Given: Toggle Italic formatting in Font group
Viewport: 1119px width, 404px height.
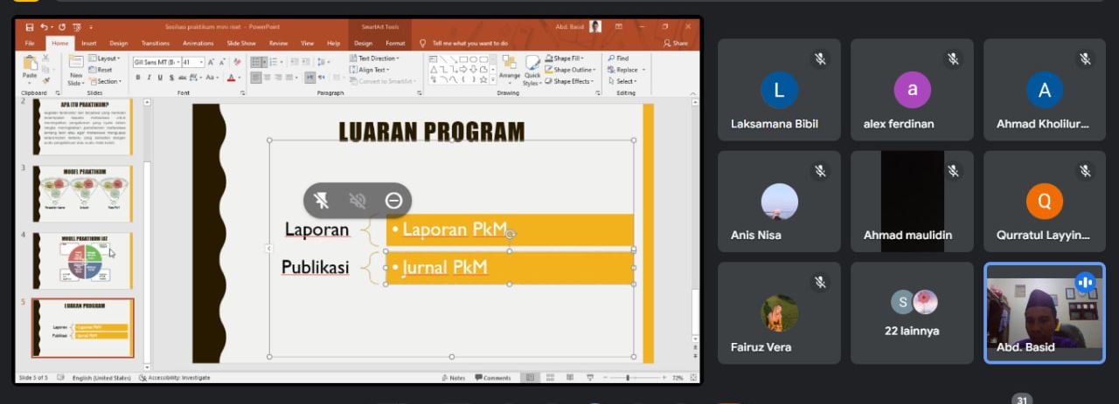Looking at the screenshot, I should click(148, 78).
